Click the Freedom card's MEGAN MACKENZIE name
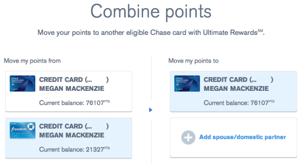302x163 pixels. point(72,135)
